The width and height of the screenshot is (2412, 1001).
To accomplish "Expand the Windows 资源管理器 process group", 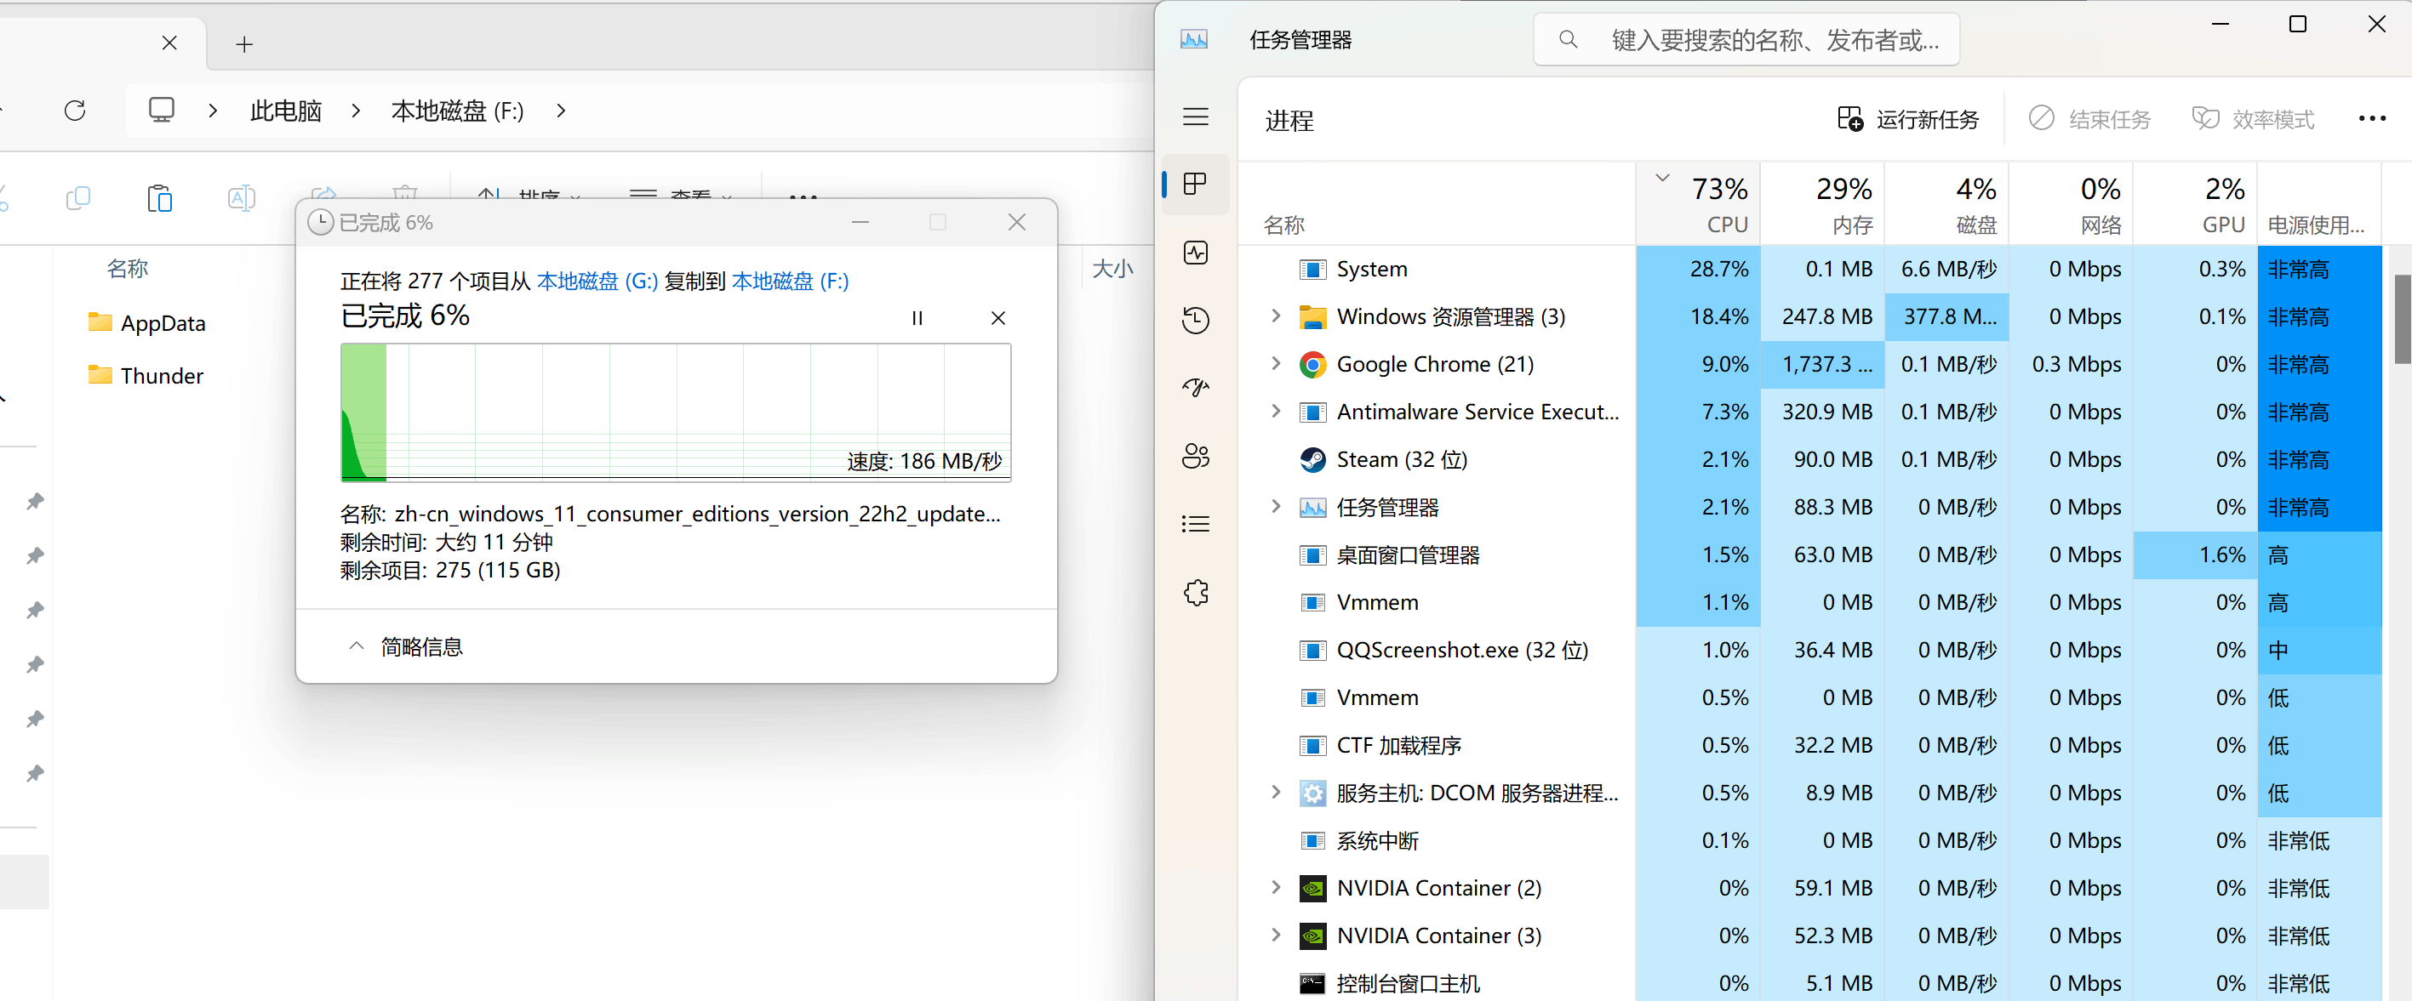I will [1275, 316].
